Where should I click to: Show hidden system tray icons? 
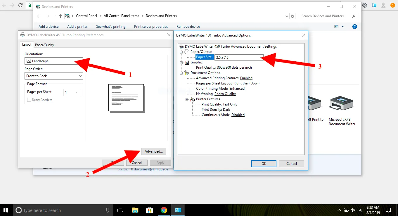pyautogui.click(x=339, y=210)
